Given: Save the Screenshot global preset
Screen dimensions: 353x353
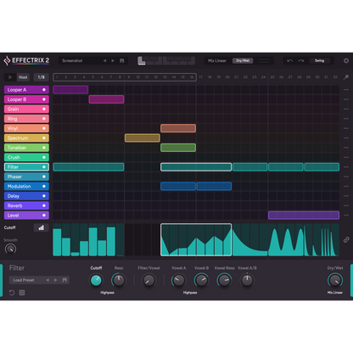Looking at the screenshot, I should [122, 60].
